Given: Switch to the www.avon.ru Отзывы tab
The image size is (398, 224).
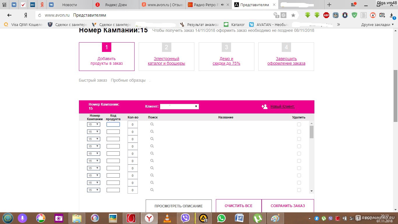Looking at the screenshot, I should point(162,5).
